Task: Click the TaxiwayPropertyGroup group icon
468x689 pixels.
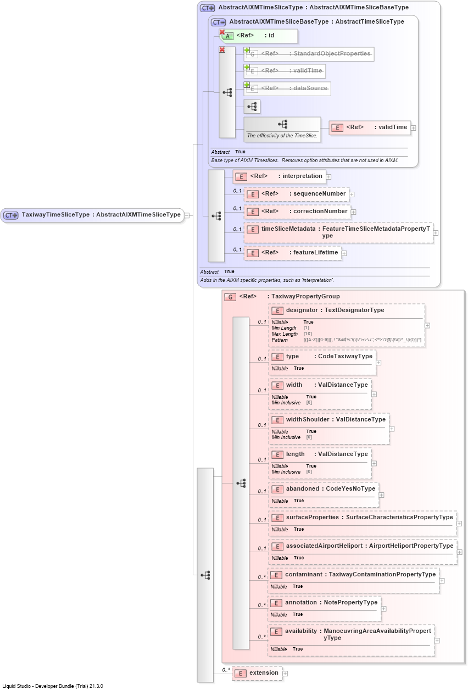Action: 230,297
